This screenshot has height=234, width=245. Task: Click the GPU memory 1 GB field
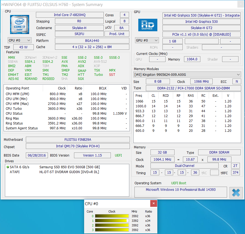[x=173, y=41]
